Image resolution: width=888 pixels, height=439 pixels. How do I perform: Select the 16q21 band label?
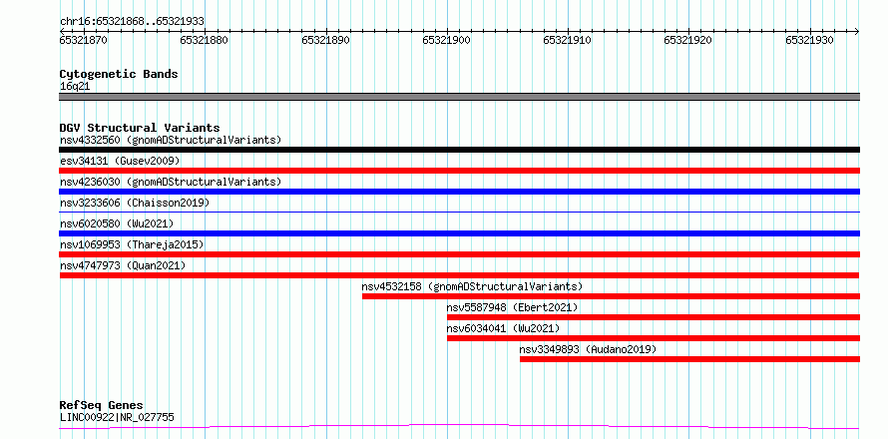pyautogui.click(x=75, y=87)
